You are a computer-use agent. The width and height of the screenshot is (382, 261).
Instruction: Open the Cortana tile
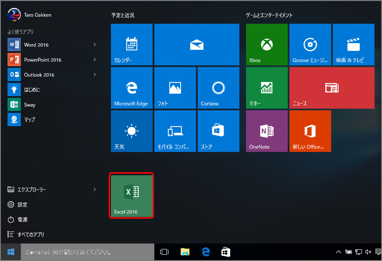219,88
